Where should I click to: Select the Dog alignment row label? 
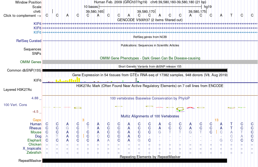click(38, 136)
